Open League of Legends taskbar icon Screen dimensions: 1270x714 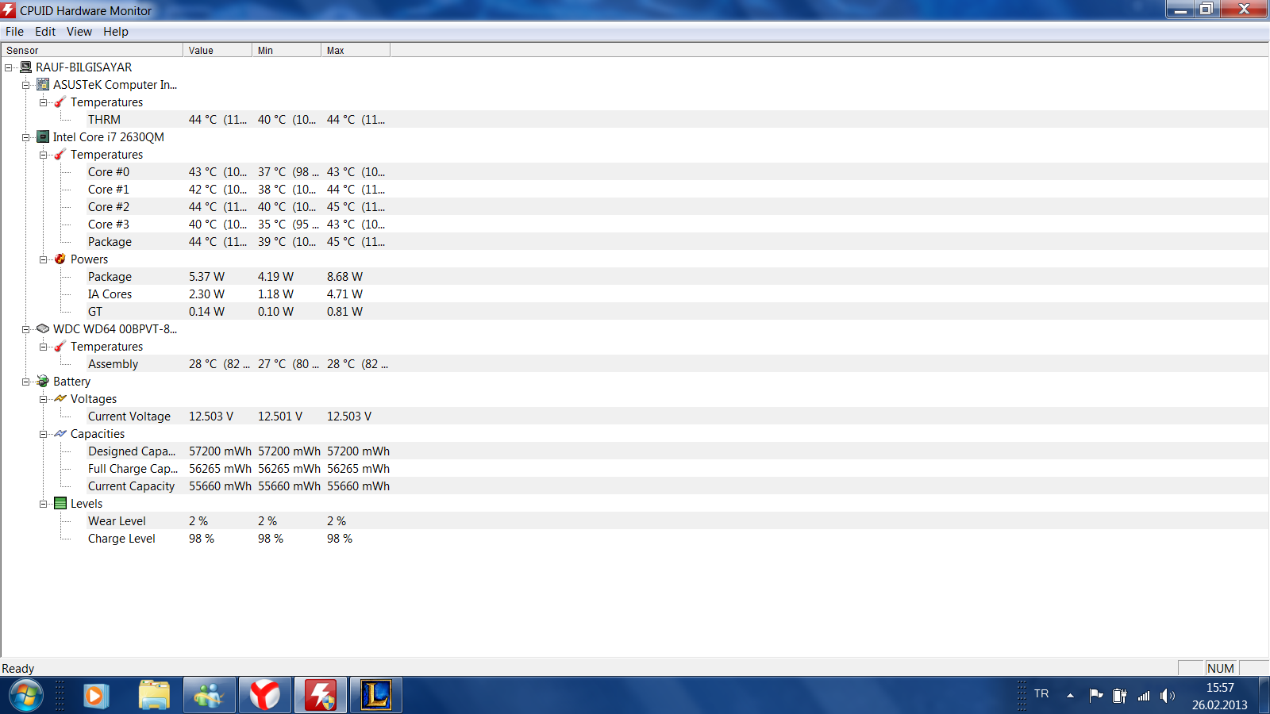376,696
